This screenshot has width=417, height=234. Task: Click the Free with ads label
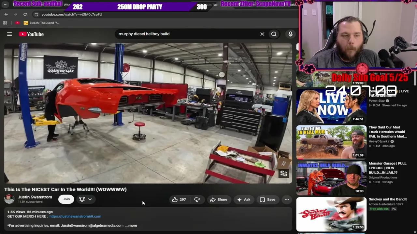[x=379, y=209]
